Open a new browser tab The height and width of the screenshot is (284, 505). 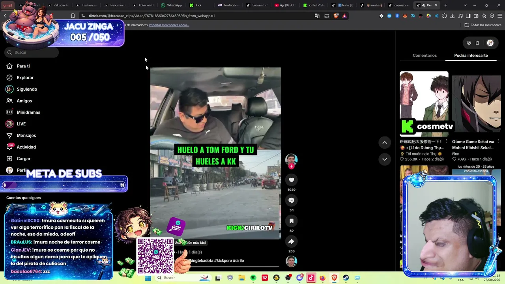point(445,5)
